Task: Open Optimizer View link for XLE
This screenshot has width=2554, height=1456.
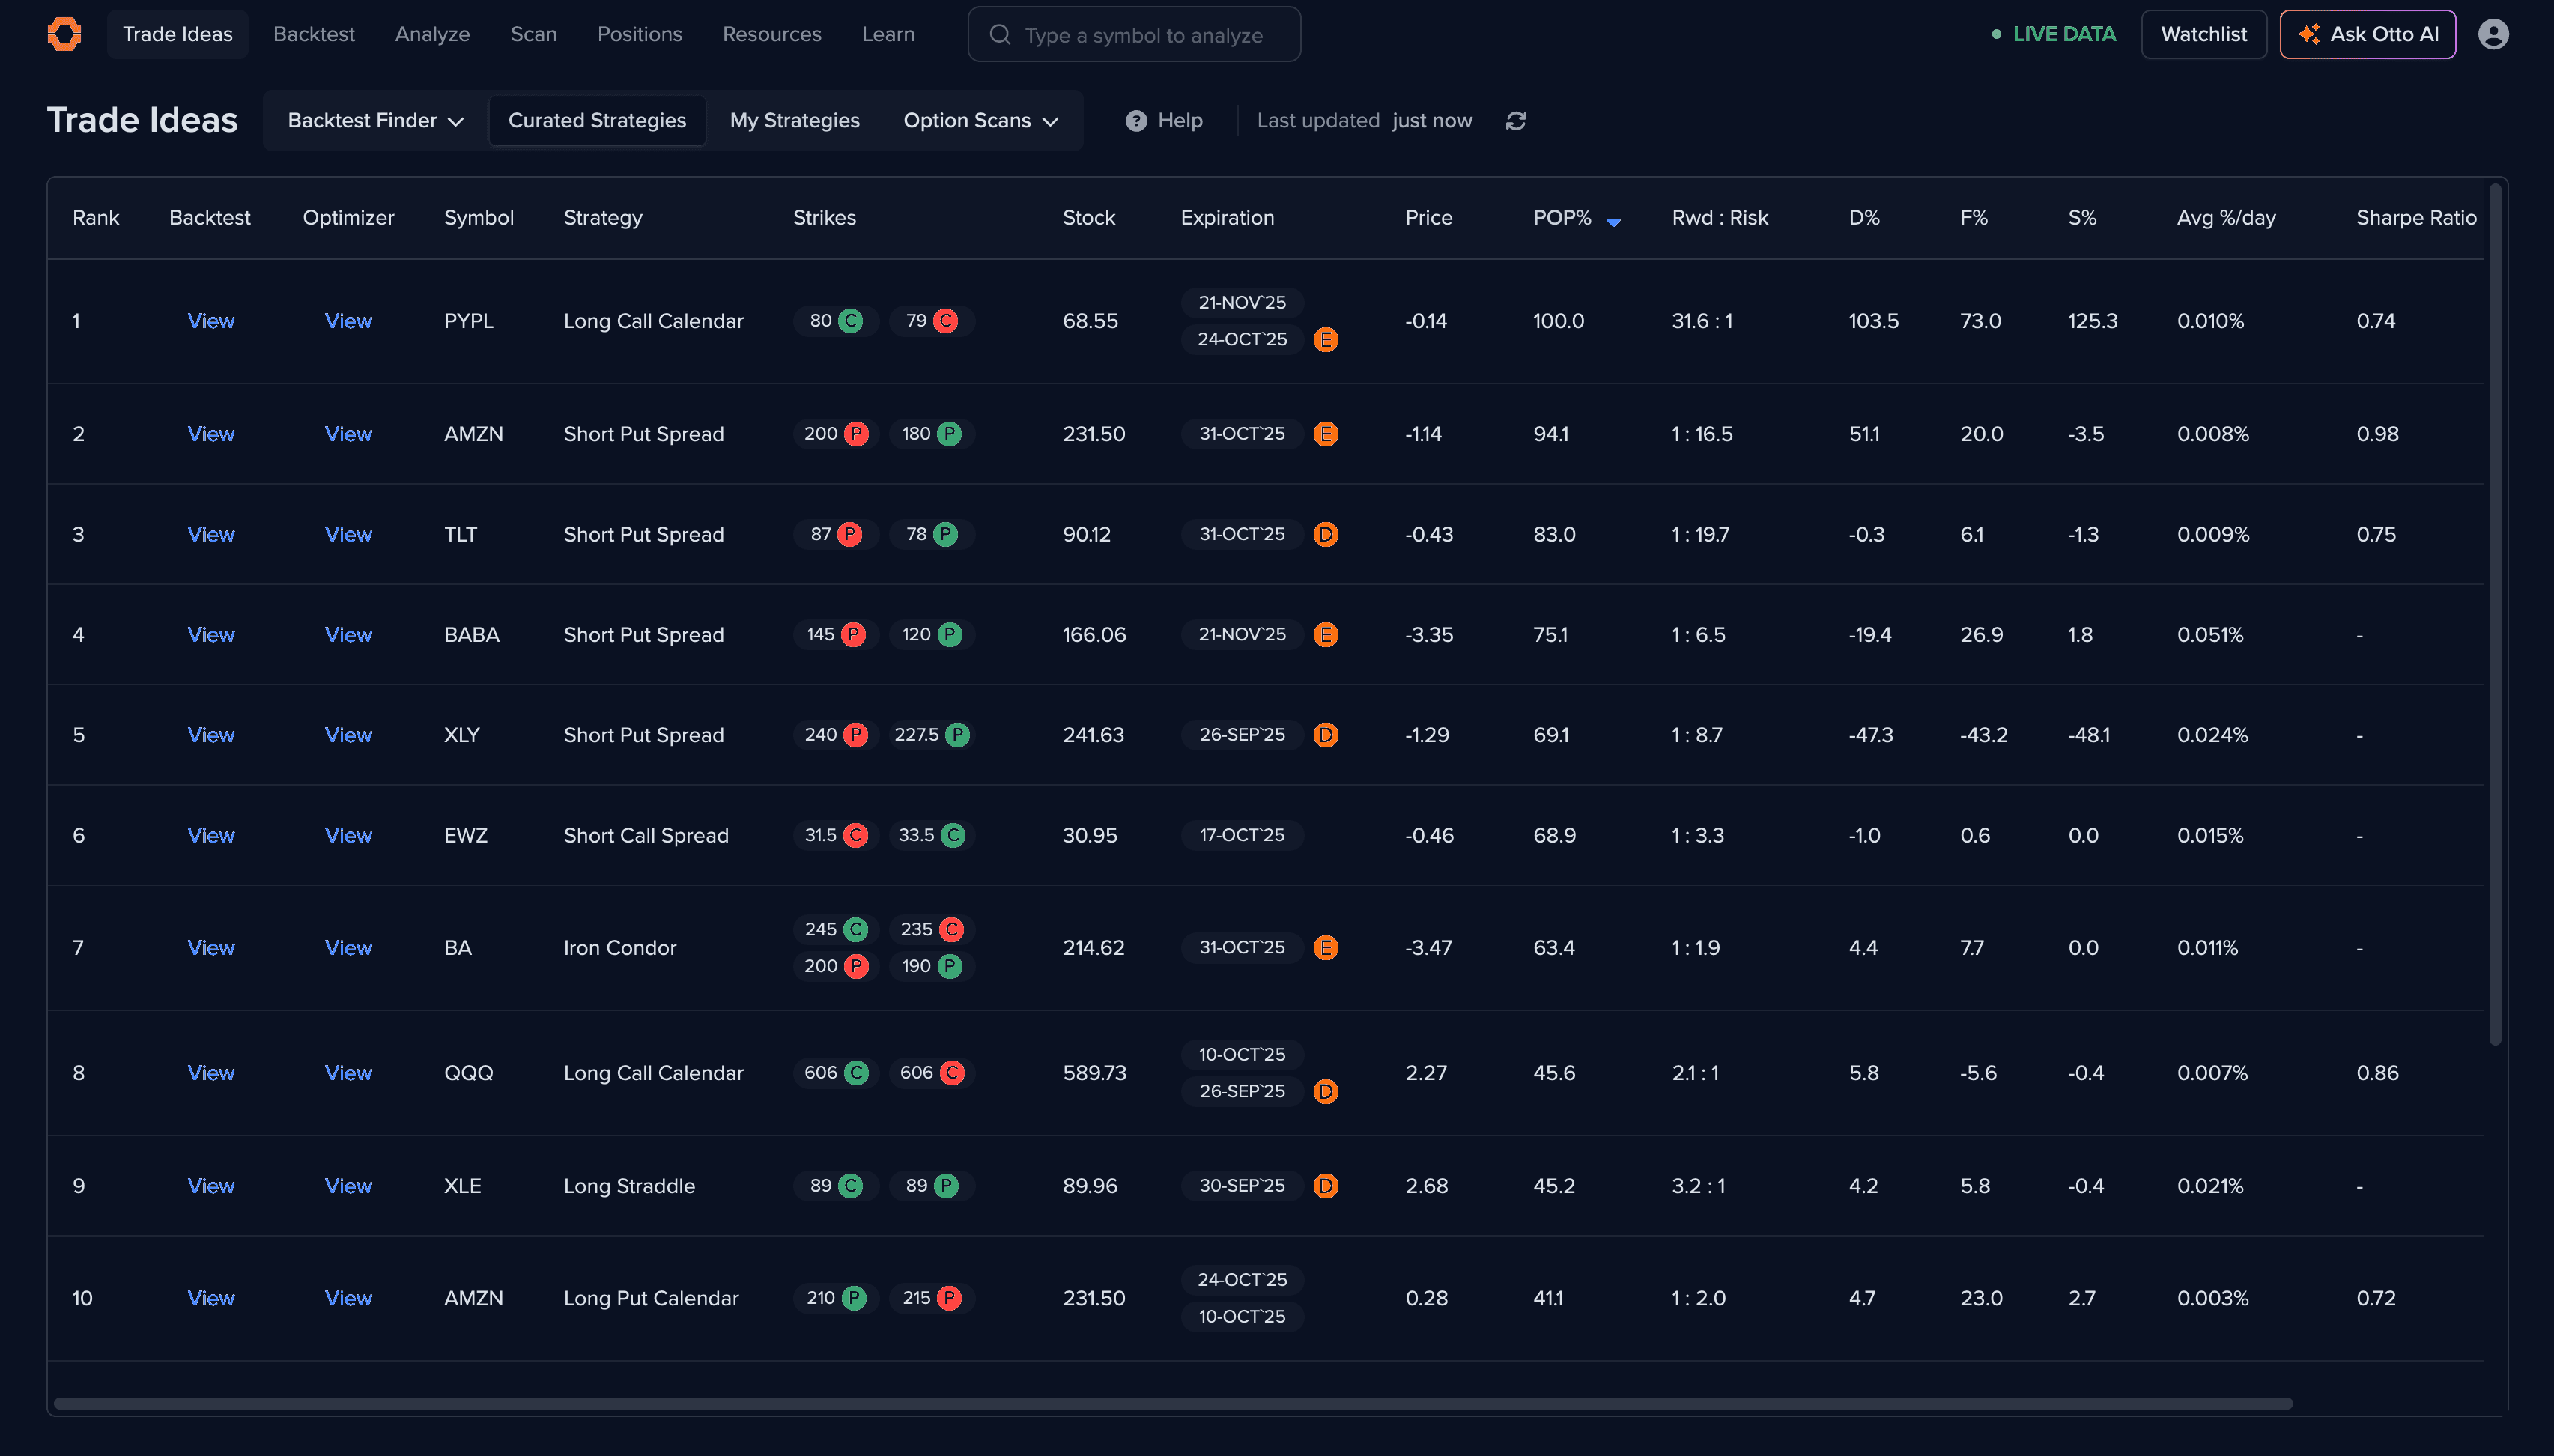Action: pyautogui.click(x=348, y=1186)
